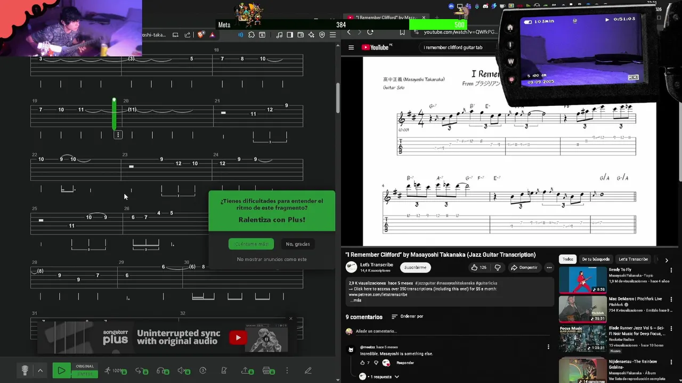
Task: Print the tab with printer icon
Action: [x=268, y=371]
